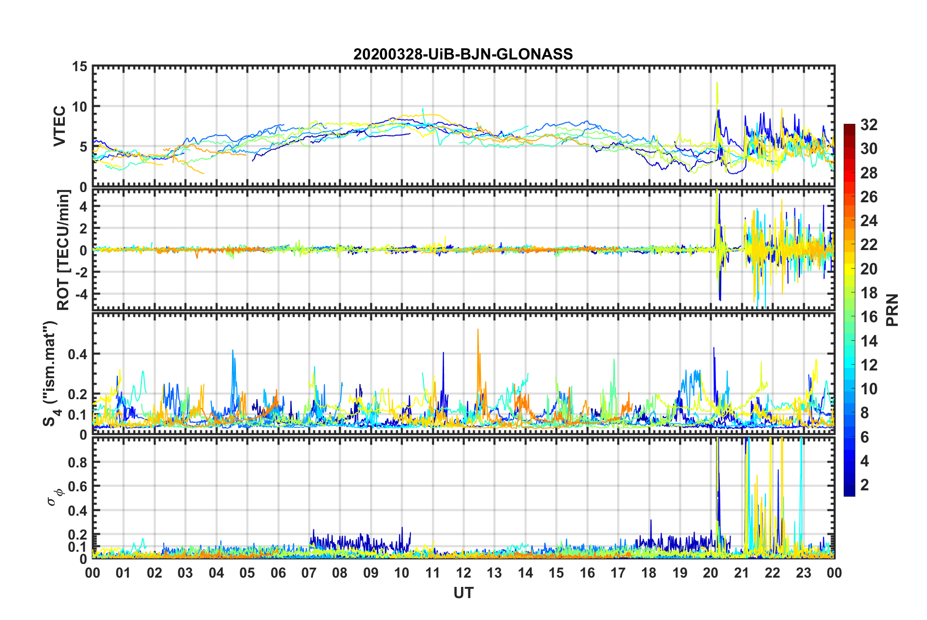Screen dimensions: 927x620
Task: Click the colorbar tick label 18
Action: pyautogui.click(x=869, y=293)
